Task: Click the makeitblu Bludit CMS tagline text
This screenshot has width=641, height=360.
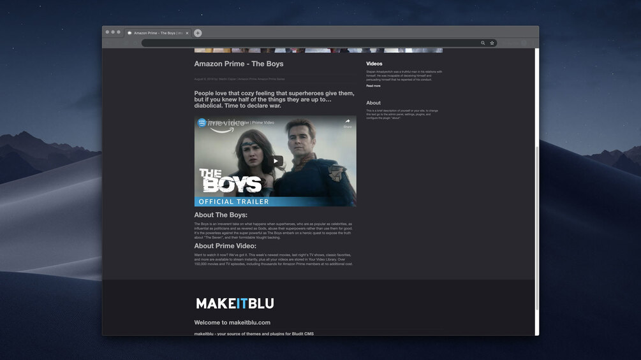Action: pos(254,333)
